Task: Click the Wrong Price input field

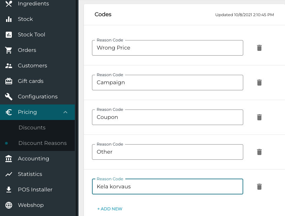Action: pyautogui.click(x=167, y=48)
